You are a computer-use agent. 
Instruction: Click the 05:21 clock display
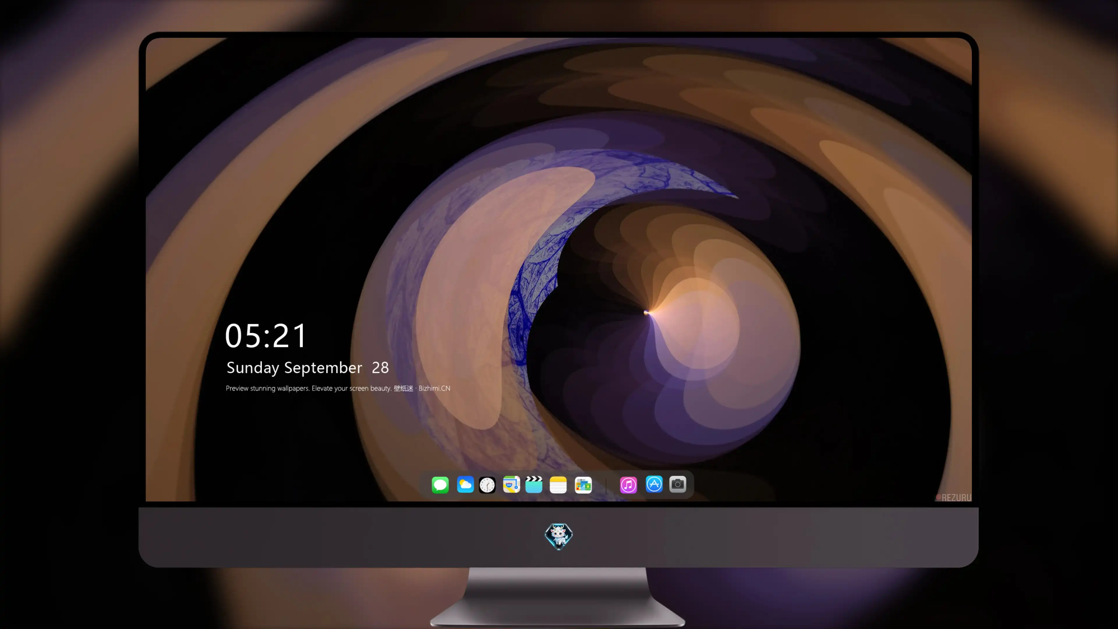click(x=266, y=335)
